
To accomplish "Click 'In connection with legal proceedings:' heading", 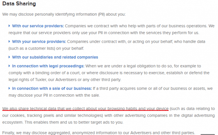I will (x=48, y=66).
